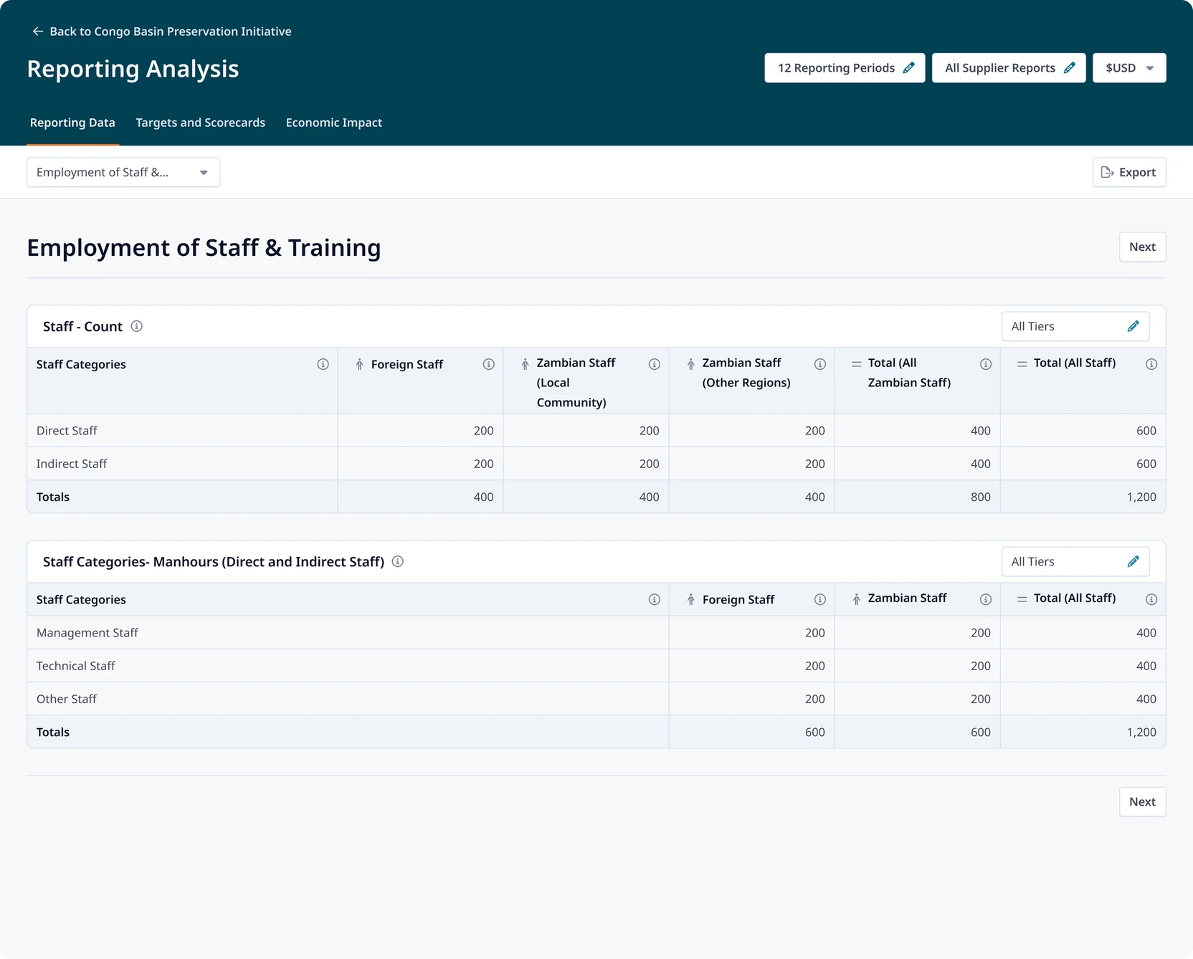Show info for Staff Categories column in Staff - Count

pos(323,364)
